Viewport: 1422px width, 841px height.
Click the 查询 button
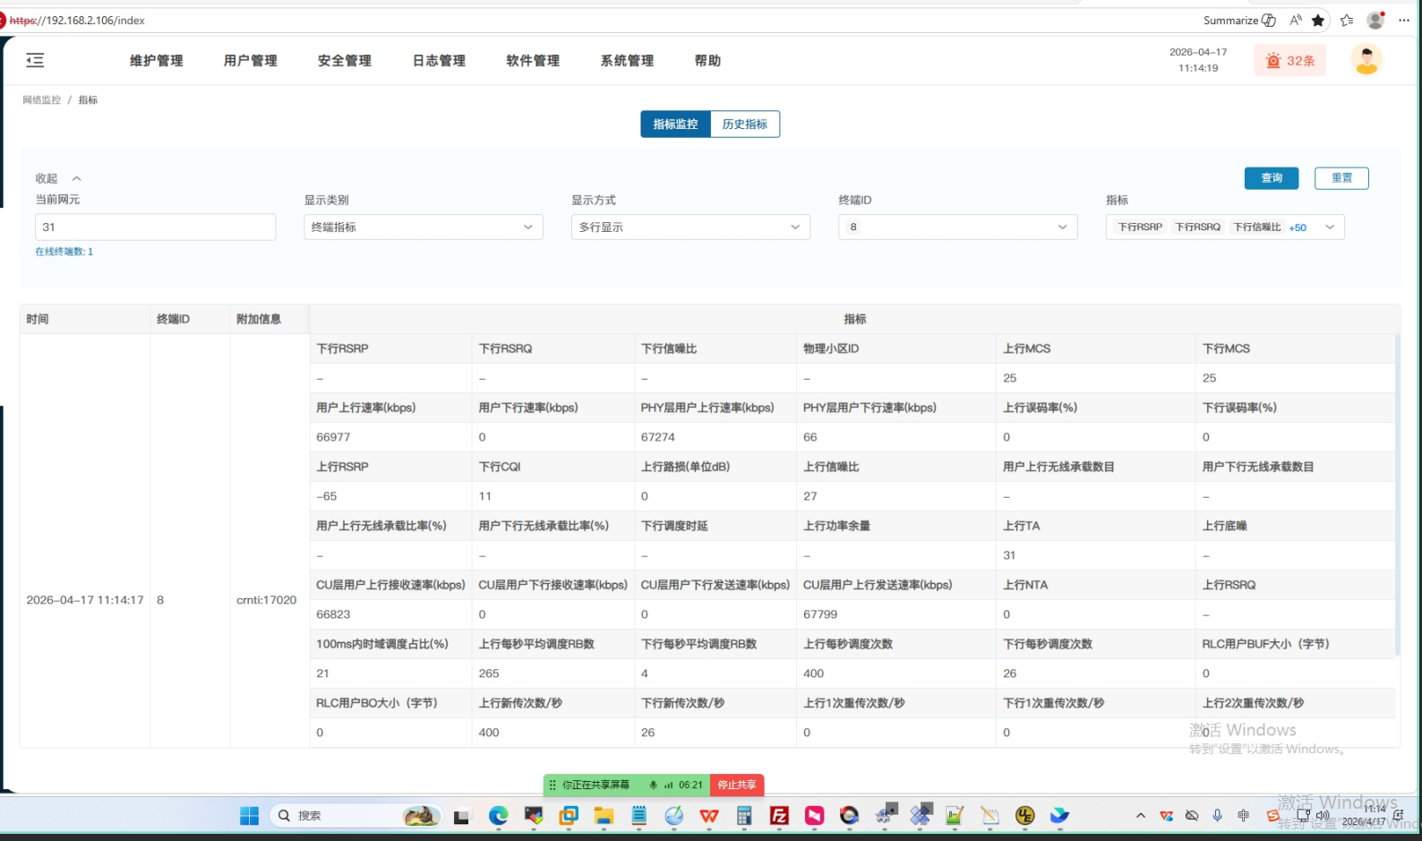pos(1271,178)
